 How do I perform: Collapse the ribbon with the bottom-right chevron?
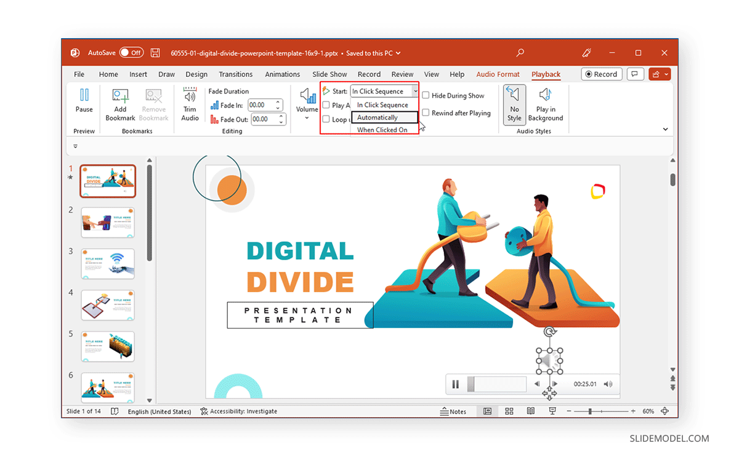pyautogui.click(x=665, y=129)
